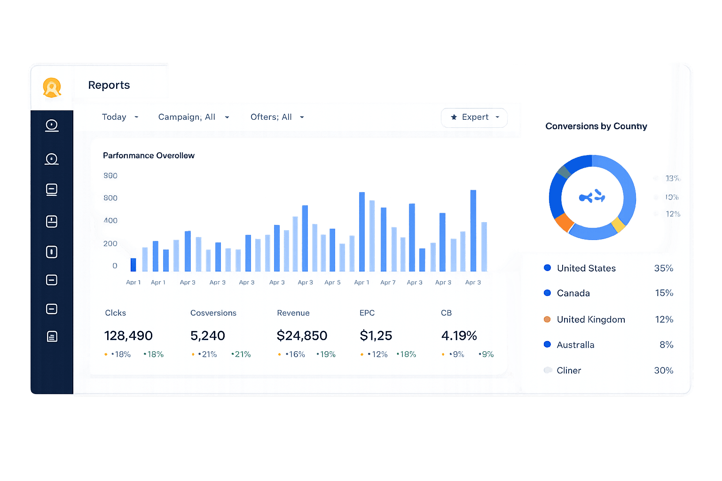Select Cliner grey legend dot
The image size is (722, 481).
(x=548, y=370)
